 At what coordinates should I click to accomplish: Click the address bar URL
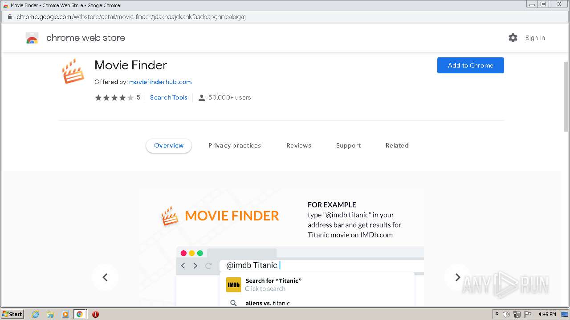(131, 17)
